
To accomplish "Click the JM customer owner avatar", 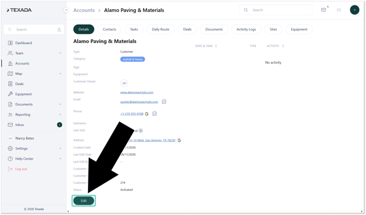I will [124, 83].
